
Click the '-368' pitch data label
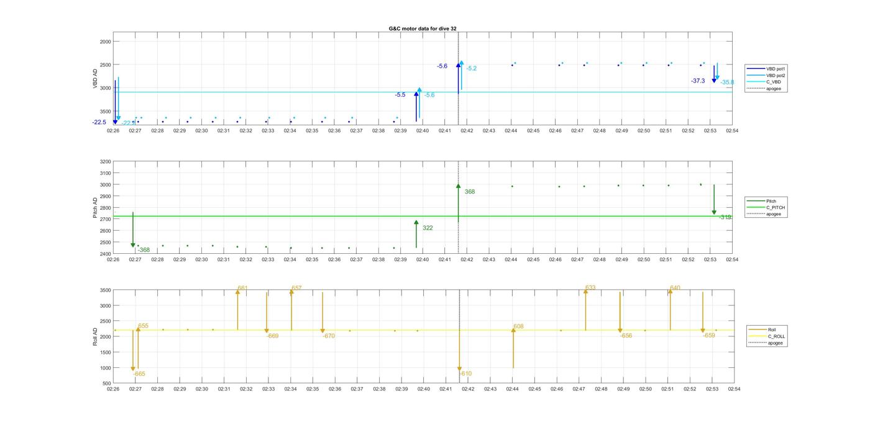tap(144, 250)
